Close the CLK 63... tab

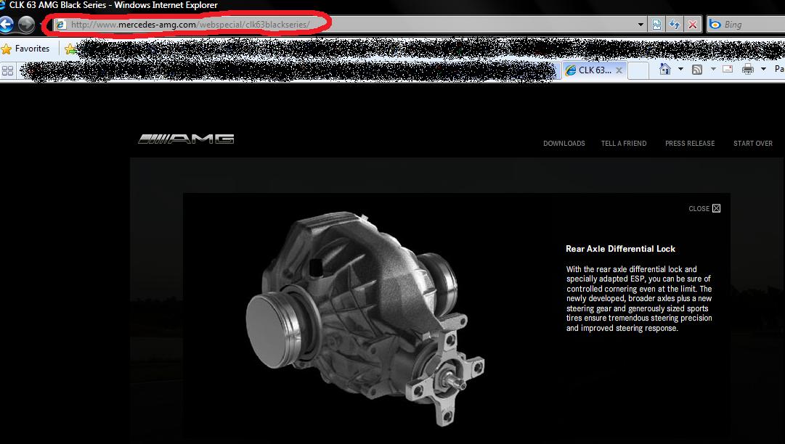(x=619, y=70)
